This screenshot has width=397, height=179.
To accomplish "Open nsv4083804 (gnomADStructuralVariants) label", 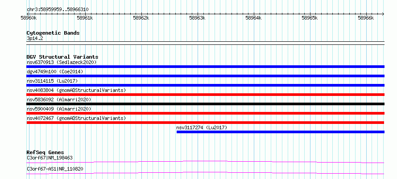I will [x=76, y=90].
